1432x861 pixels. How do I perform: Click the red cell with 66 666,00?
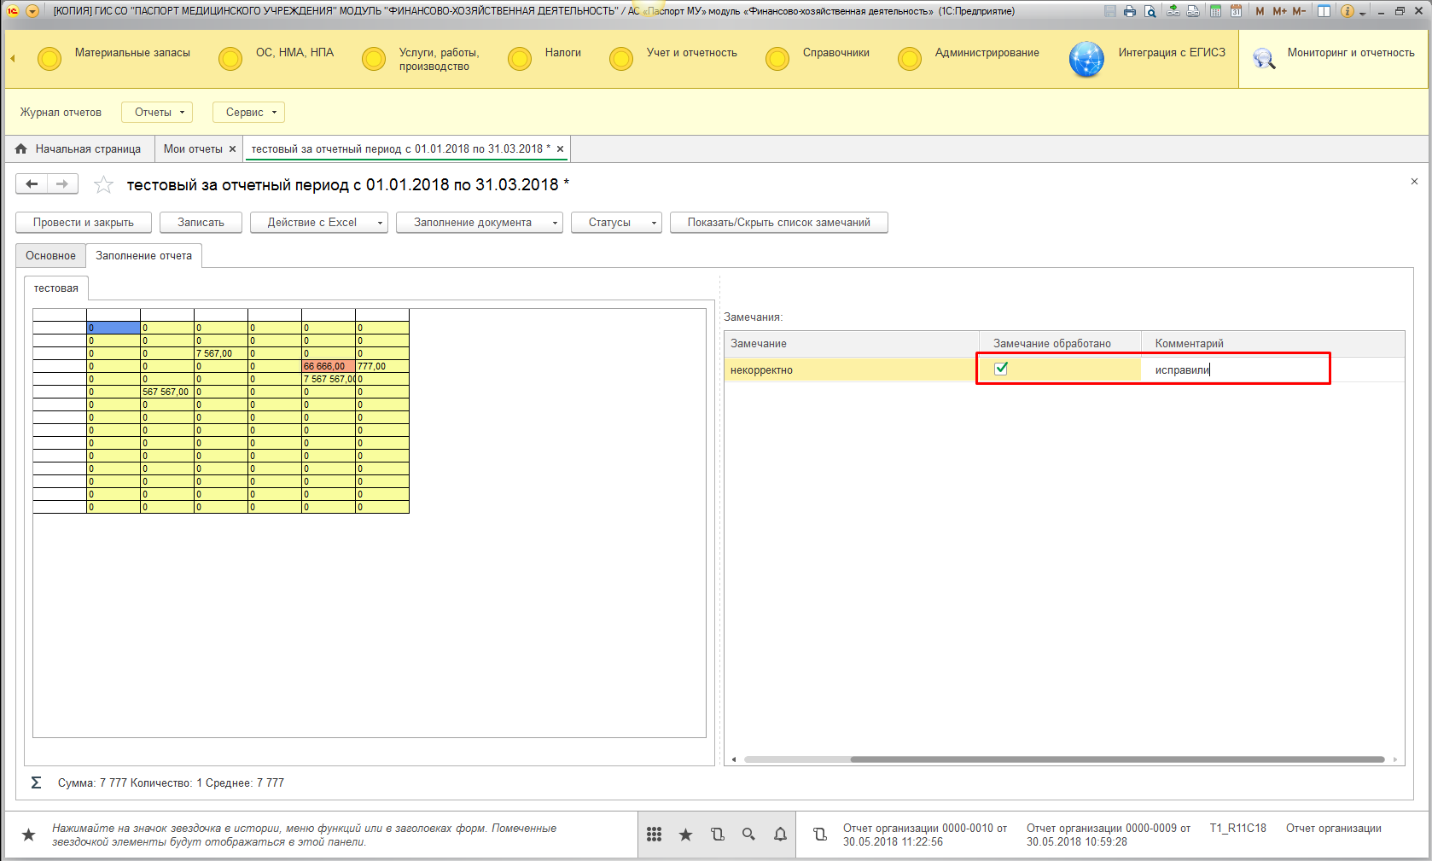(x=328, y=366)
